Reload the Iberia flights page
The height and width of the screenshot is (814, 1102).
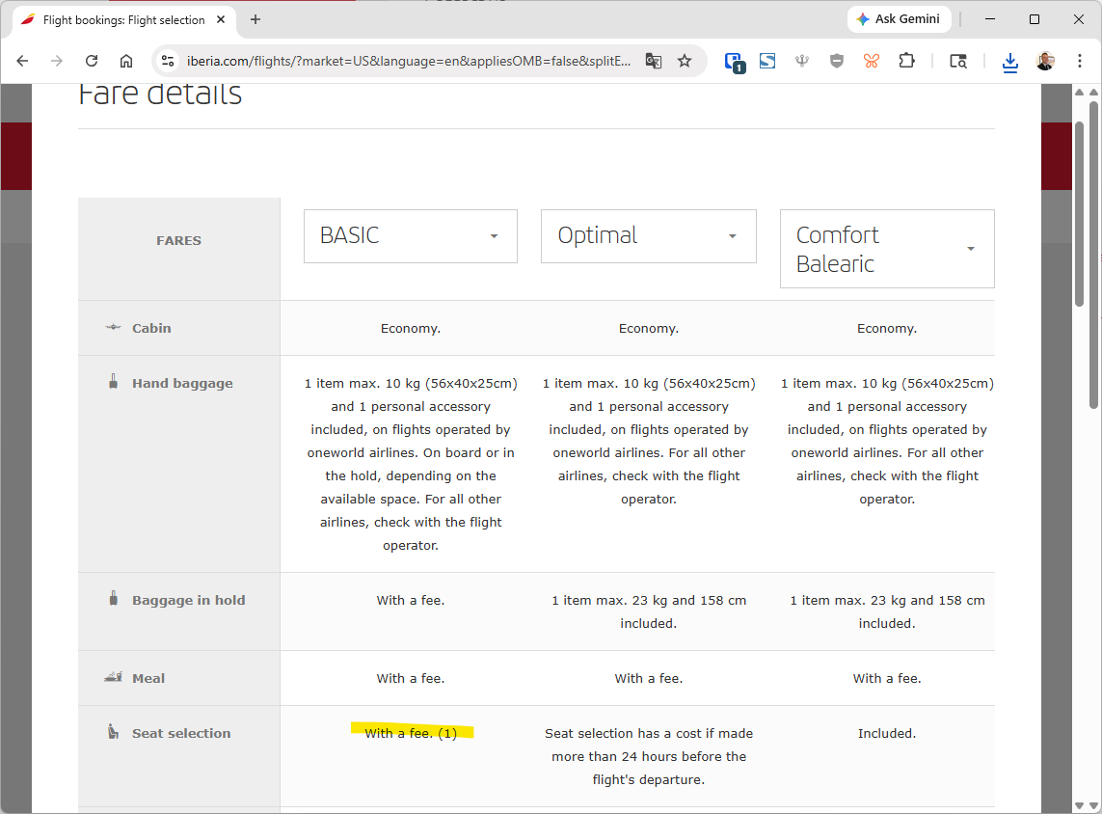click(x=92, y=61)
